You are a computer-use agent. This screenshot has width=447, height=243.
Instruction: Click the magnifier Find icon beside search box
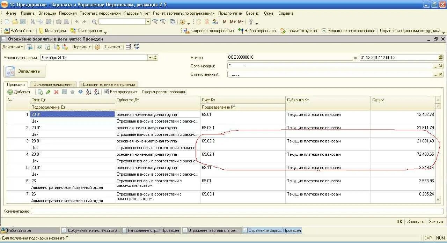point(94,22)
